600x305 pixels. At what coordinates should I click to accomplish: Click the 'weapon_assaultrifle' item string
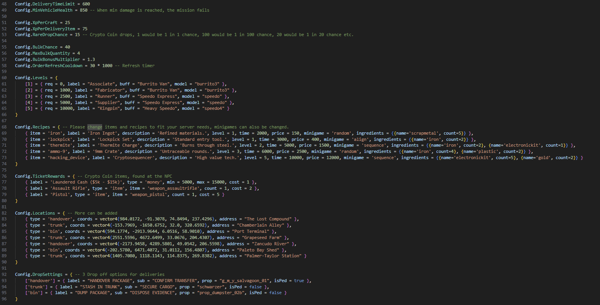[x=173, y=188]
